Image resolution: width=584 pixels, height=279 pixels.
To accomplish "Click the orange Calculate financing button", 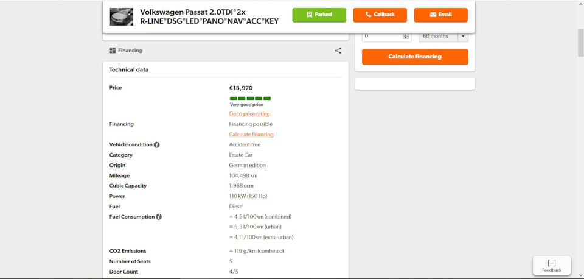I will click(415, 57).
